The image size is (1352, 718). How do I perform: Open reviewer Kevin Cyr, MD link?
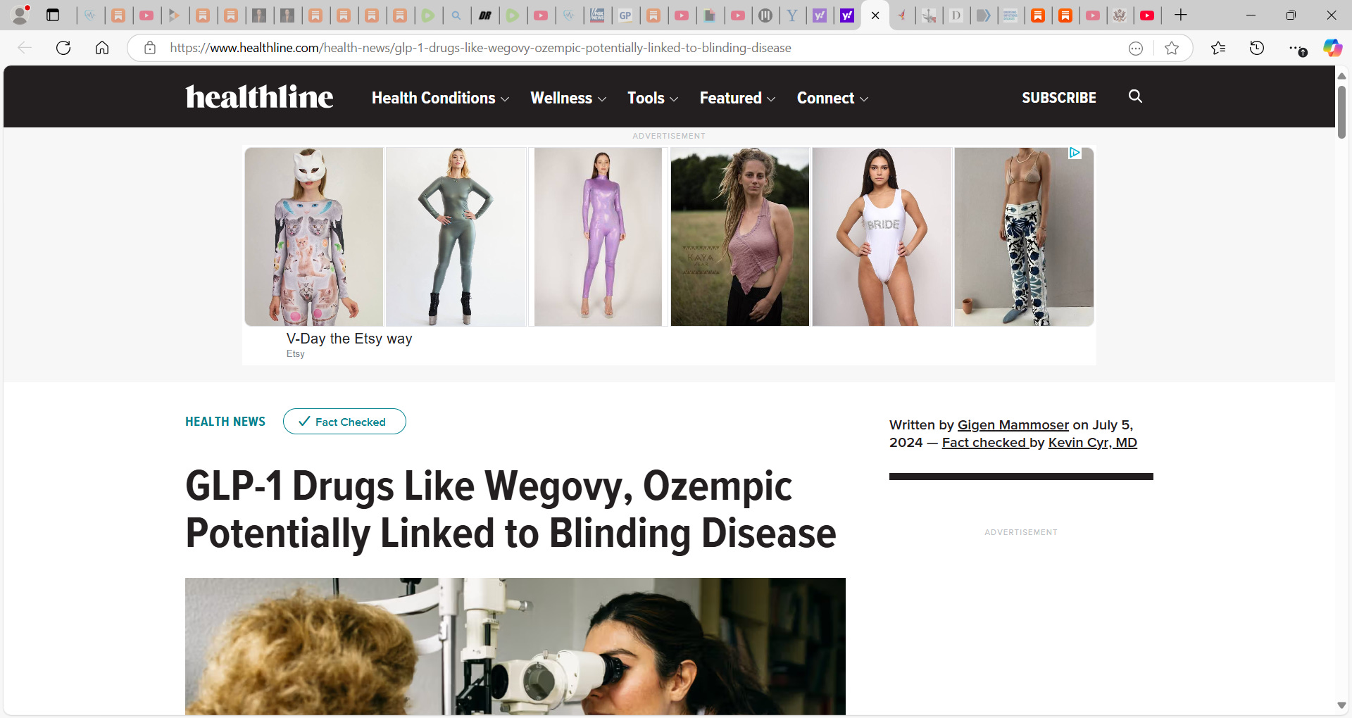pos(1093,442)
